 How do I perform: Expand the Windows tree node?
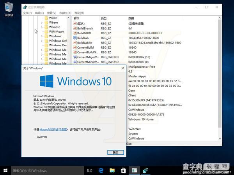point(42,36)
